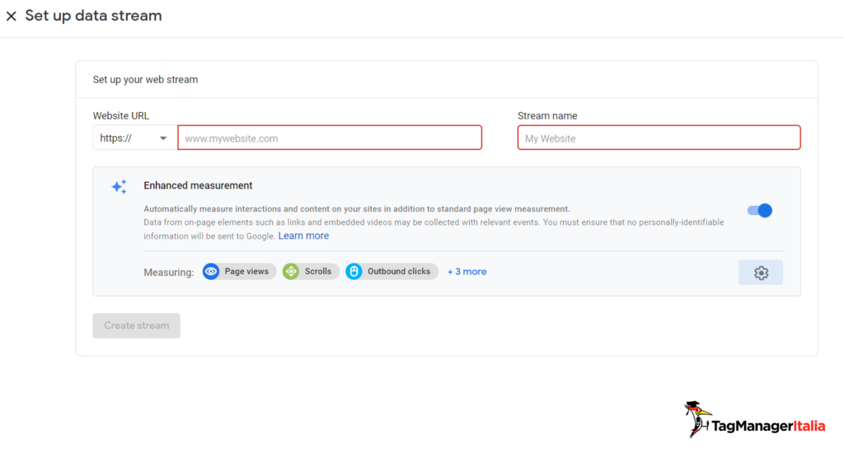844x457 pixels.
Task: Select the Outbound clicks chip label
Action: click(399, 272)
